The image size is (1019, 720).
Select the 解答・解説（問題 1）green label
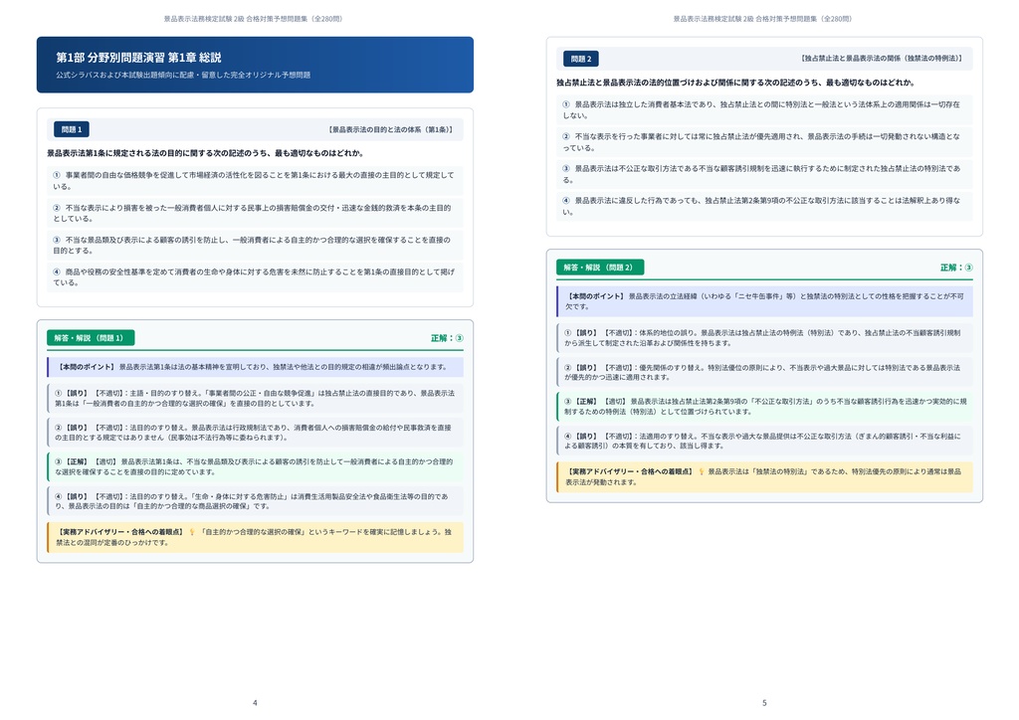point(91,337)
